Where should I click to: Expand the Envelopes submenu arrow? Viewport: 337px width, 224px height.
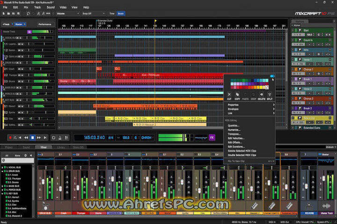point(274,109)
